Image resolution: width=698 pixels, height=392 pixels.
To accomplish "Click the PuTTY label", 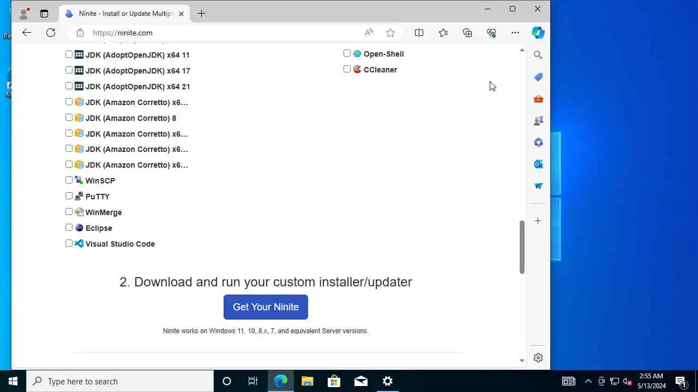I will tap(98, 197).
